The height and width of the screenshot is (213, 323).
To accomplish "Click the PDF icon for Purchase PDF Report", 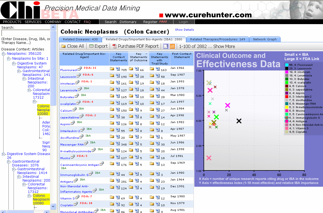I will [x=115, y=46].
